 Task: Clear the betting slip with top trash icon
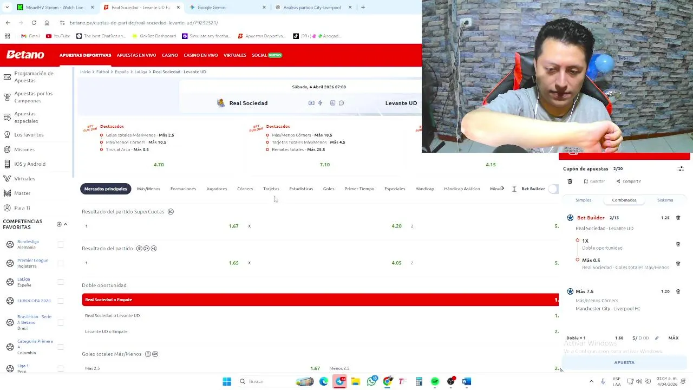(570, 181)
